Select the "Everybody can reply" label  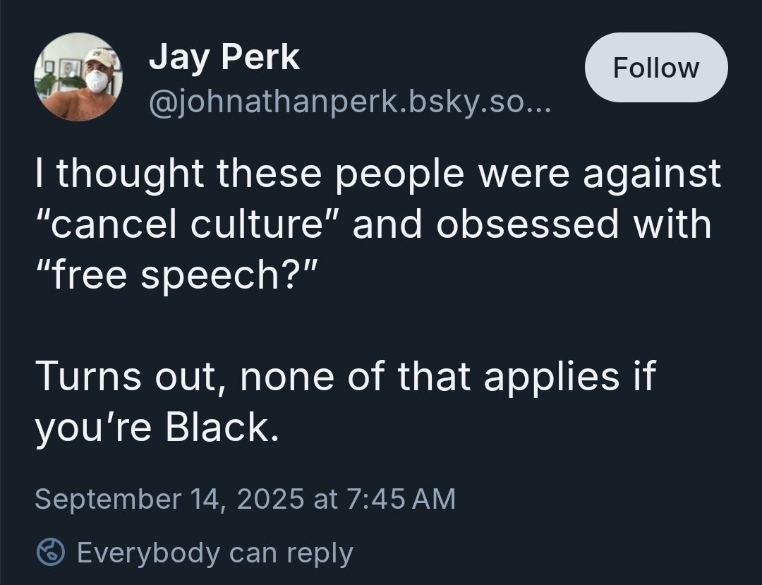coord(214,553)
